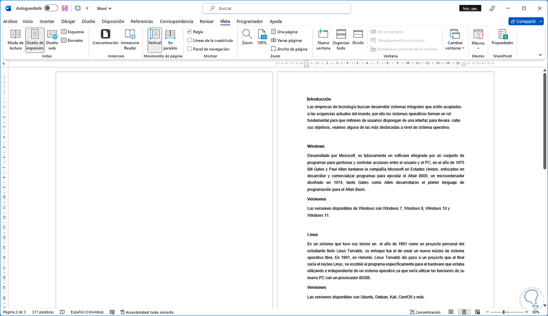Select web layout icon in status bar
Screen dimensions: 548x316
[477, 312]
